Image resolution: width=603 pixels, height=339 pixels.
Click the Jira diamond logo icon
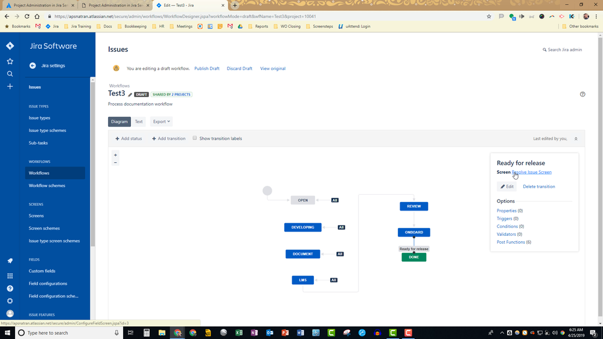pos(10,46)
